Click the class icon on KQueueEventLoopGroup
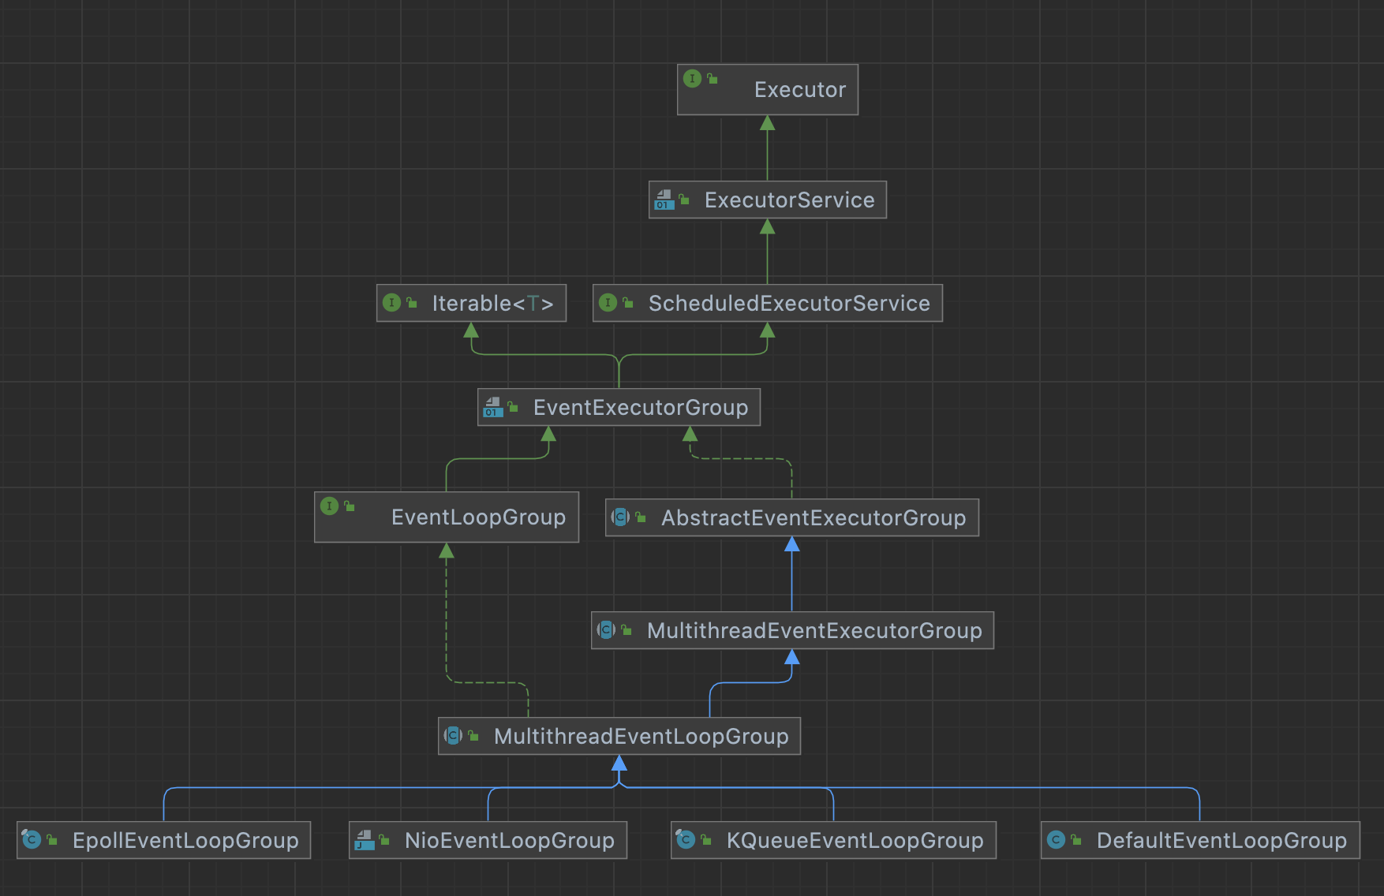 click(x=686, y=839)
